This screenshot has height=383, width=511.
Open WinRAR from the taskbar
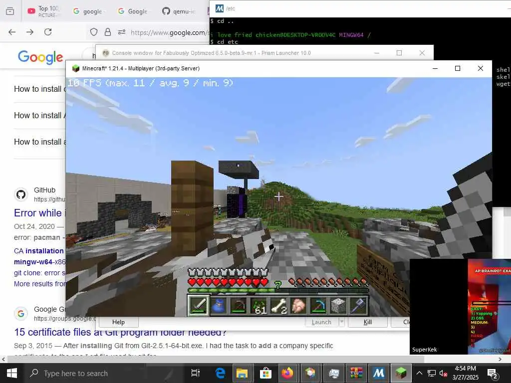356,373
